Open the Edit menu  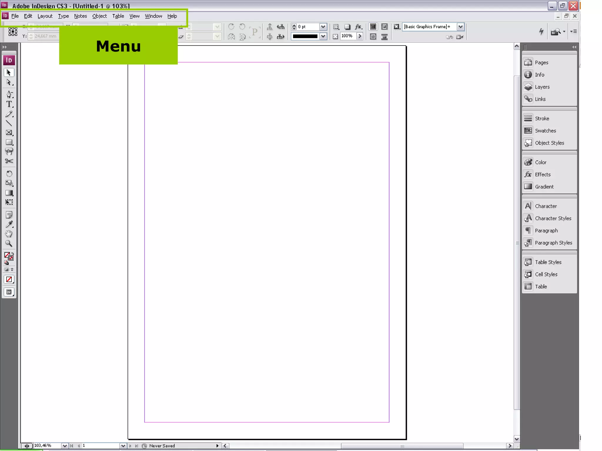coord(28,16)
